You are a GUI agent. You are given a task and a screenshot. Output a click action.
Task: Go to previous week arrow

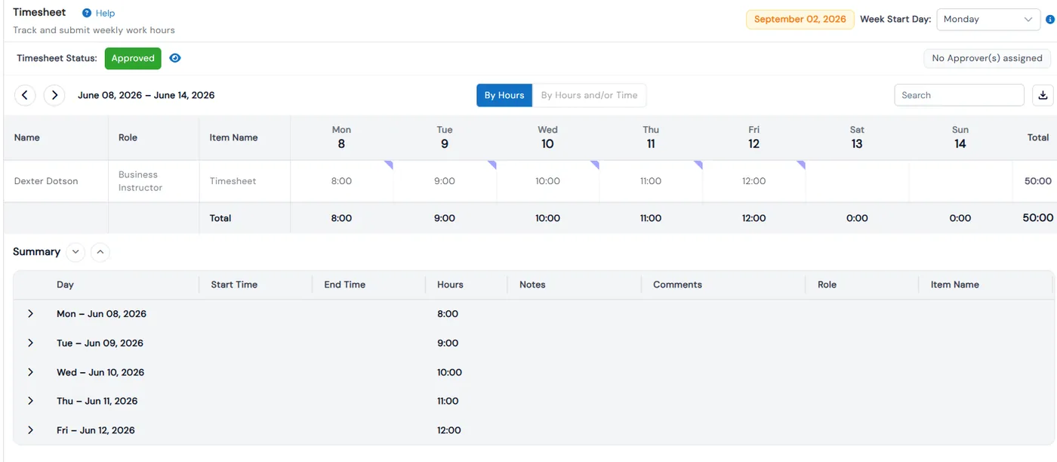coord(25,95)
